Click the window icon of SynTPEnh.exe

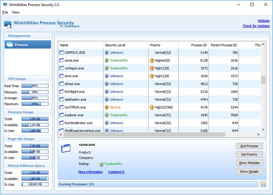point(62,107)
